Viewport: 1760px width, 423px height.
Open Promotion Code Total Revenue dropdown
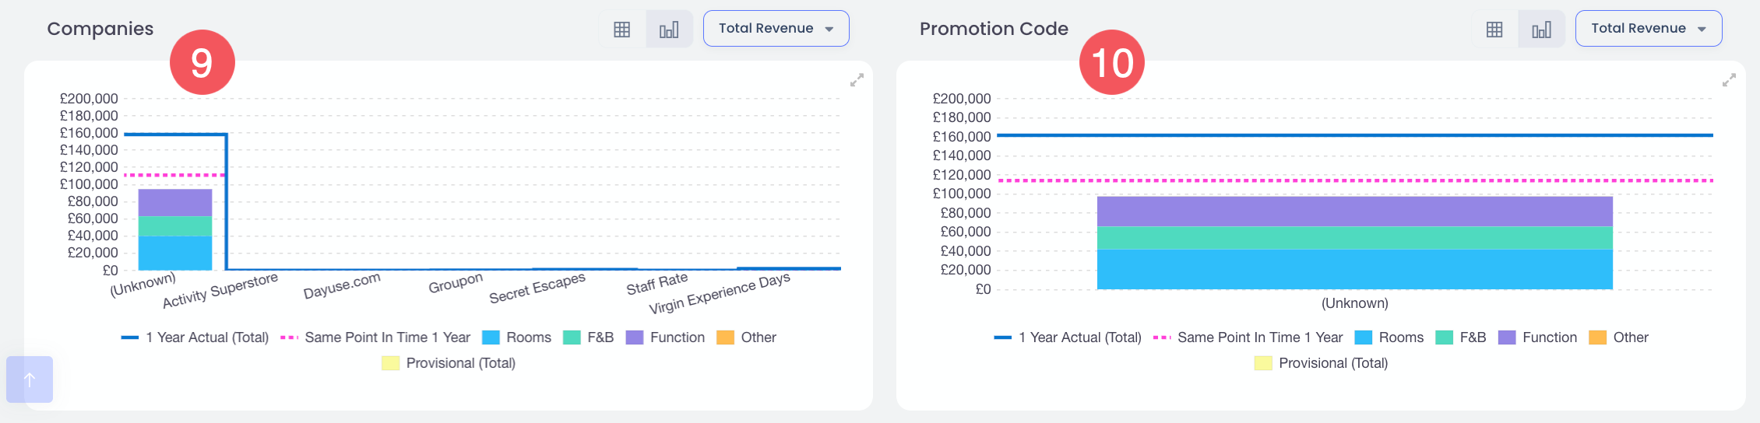click(1648, 29)
